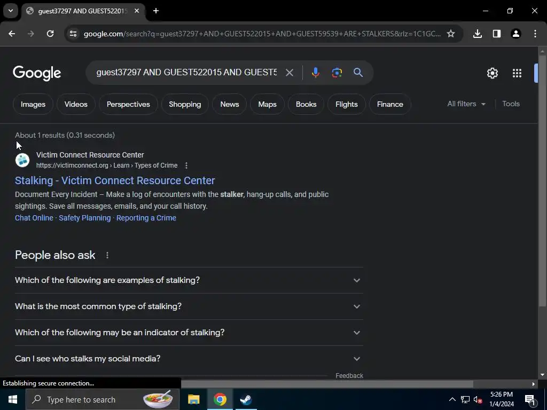
Task: Switch to News results
Action: point(230,104)
